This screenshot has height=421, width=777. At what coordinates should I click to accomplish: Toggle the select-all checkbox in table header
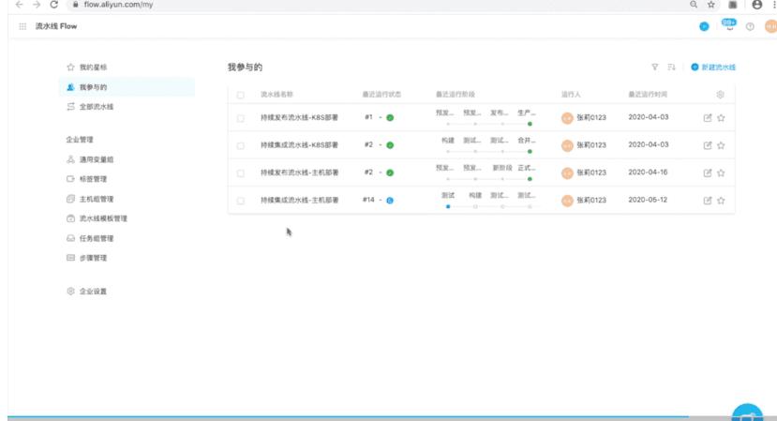coord(240,95)
